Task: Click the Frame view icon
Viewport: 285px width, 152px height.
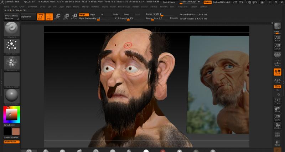Action: (278, 101)
